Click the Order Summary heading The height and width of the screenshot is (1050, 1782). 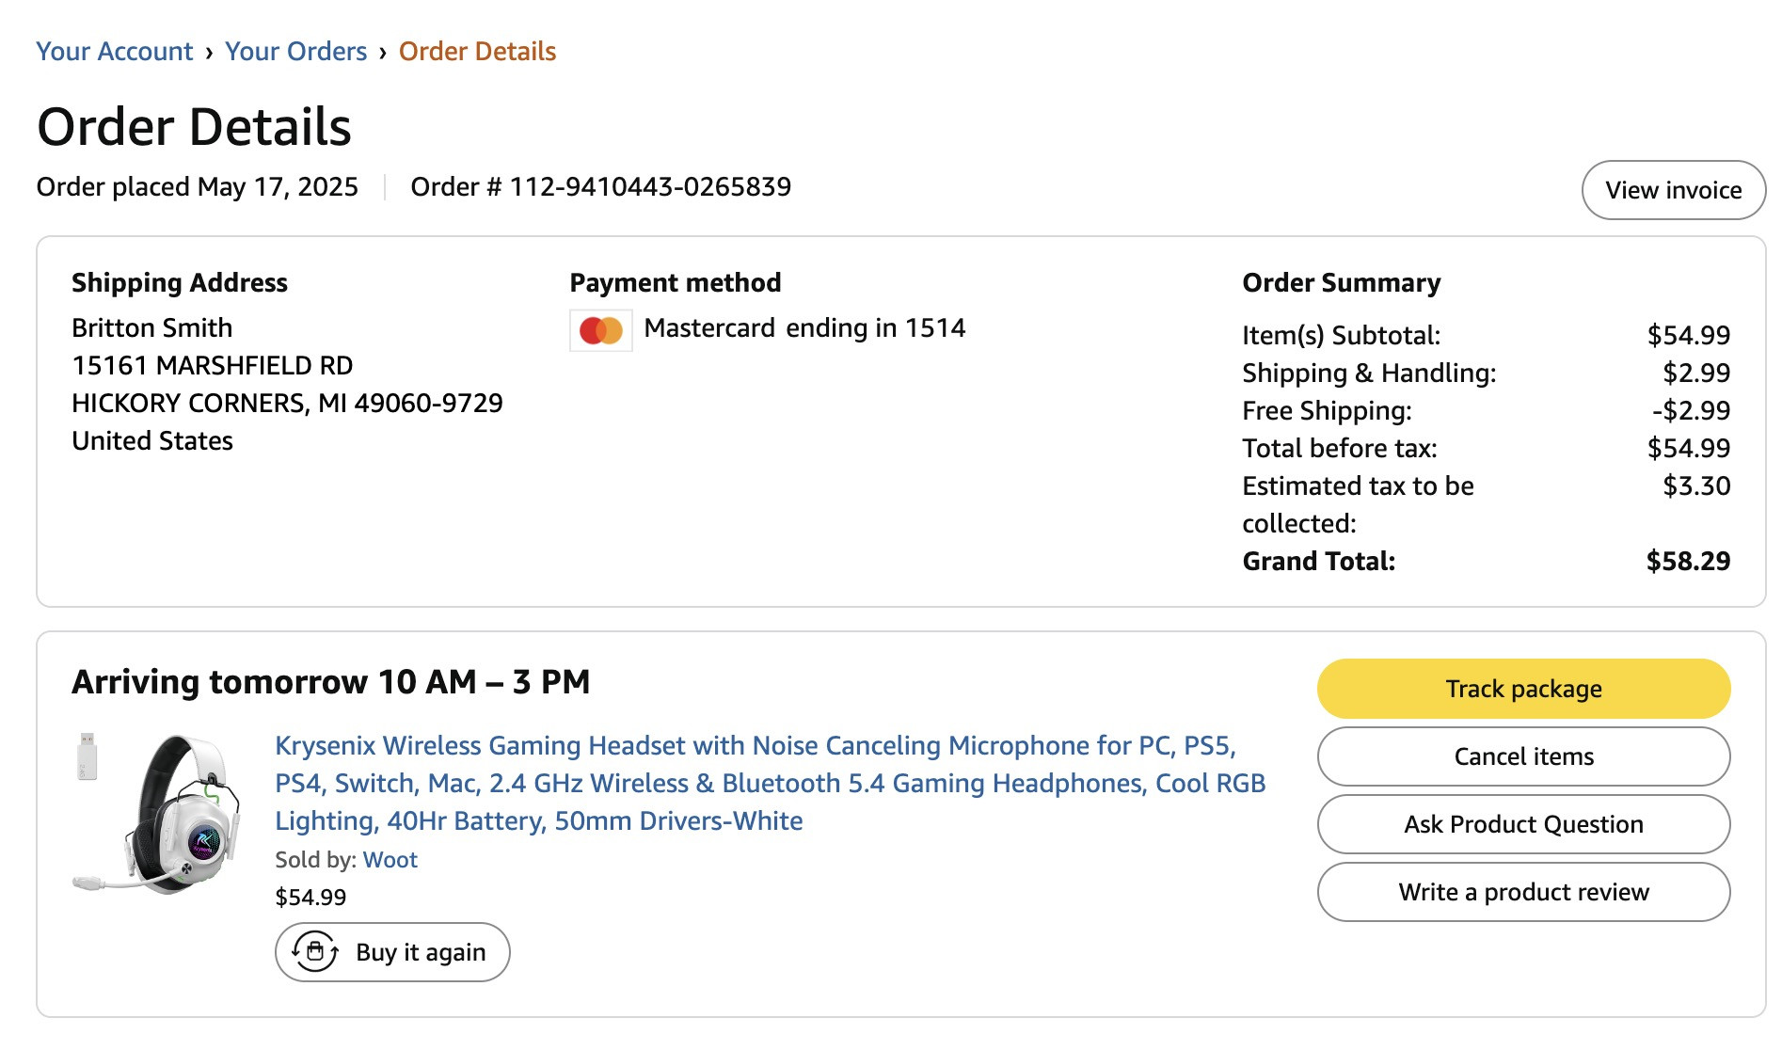1342,282
